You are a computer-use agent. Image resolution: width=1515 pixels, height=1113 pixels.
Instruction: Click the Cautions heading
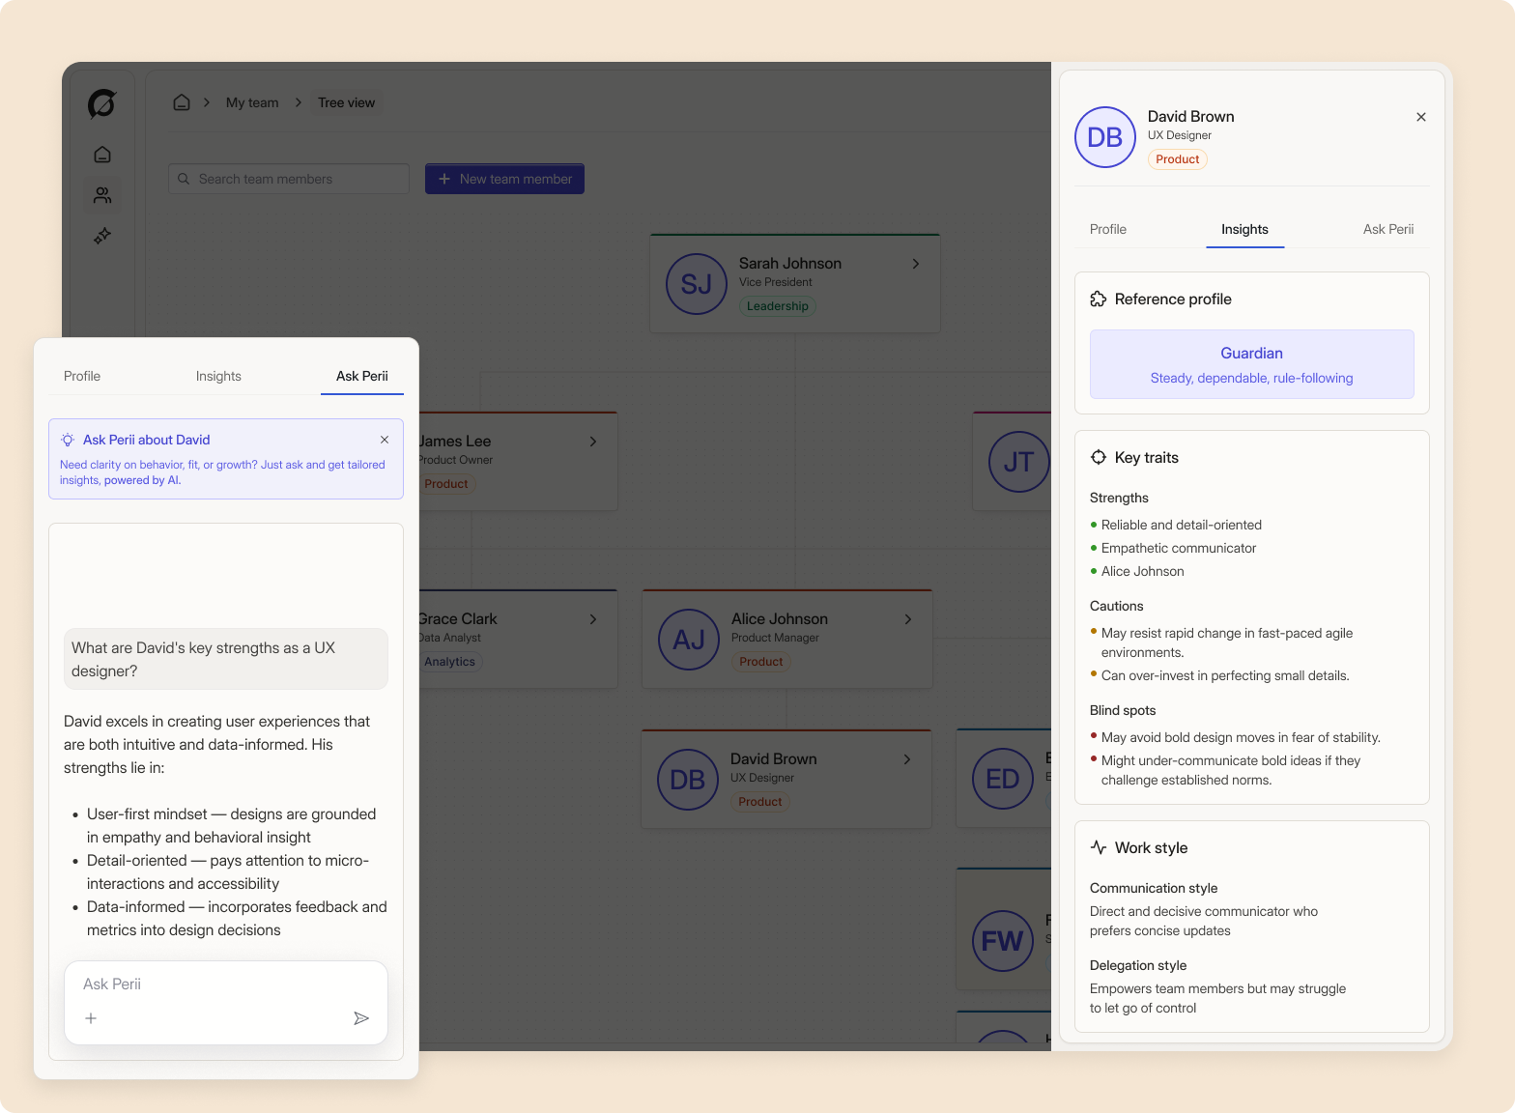[1117, 606]
